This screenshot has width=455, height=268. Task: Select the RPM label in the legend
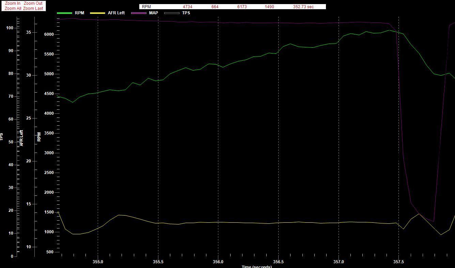click(x=79, y=13)
